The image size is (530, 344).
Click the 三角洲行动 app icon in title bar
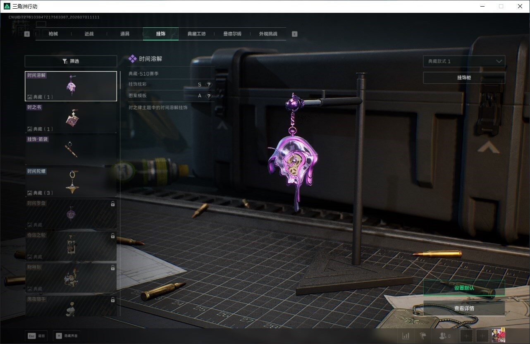tap(7, 6)
